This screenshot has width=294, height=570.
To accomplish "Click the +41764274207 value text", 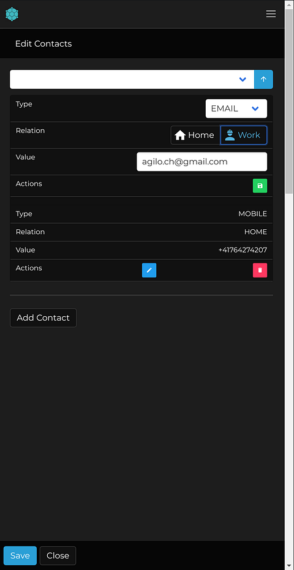I will [x=243, y=250].
